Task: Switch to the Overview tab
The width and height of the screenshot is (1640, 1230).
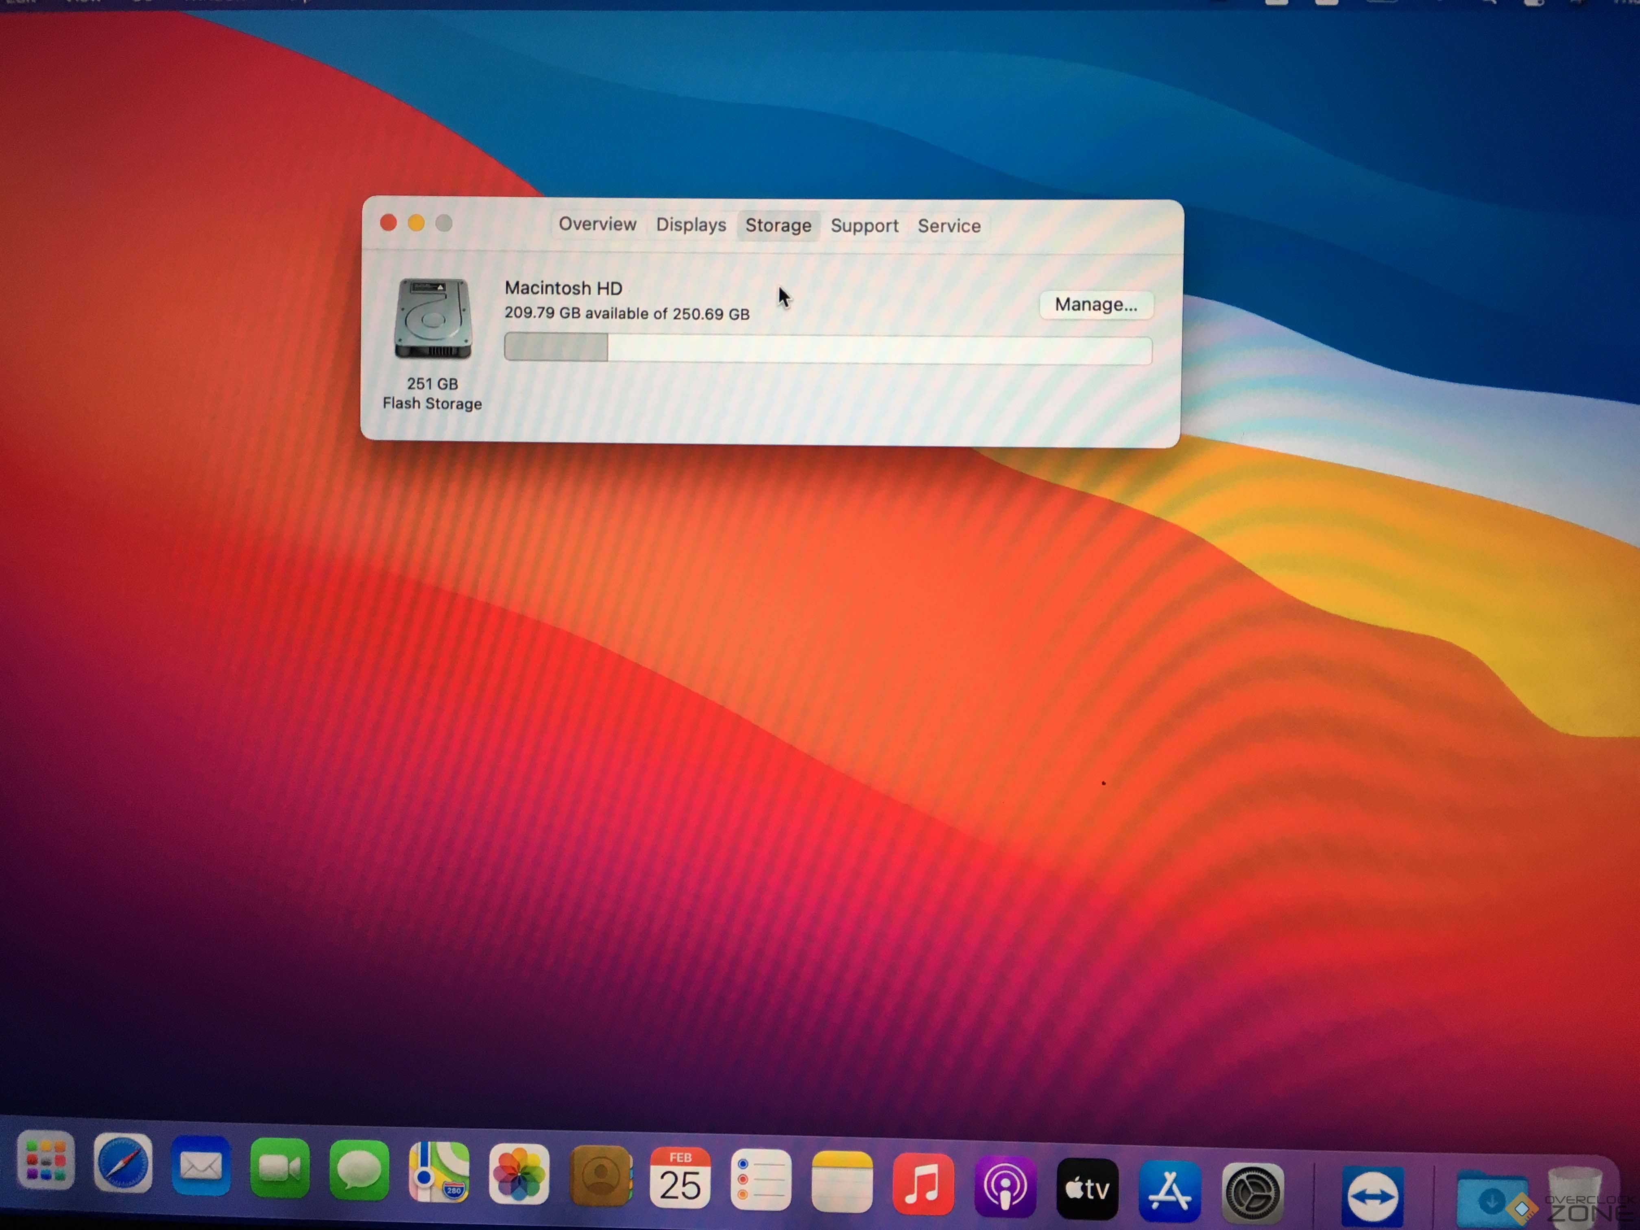Action: point(597,224)
